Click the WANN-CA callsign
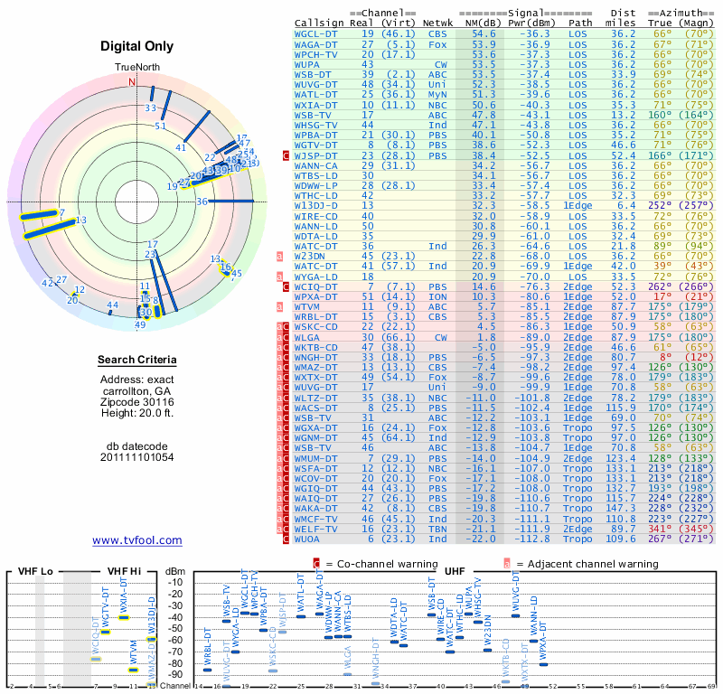723x694 pixels. click(x=315, y=165)
